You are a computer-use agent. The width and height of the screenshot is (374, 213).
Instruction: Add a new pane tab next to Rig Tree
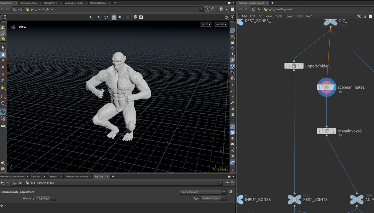click(113, 176)
